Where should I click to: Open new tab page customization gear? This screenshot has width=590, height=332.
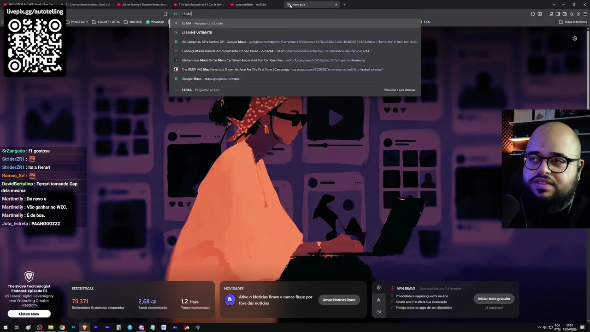coord(575,39)
